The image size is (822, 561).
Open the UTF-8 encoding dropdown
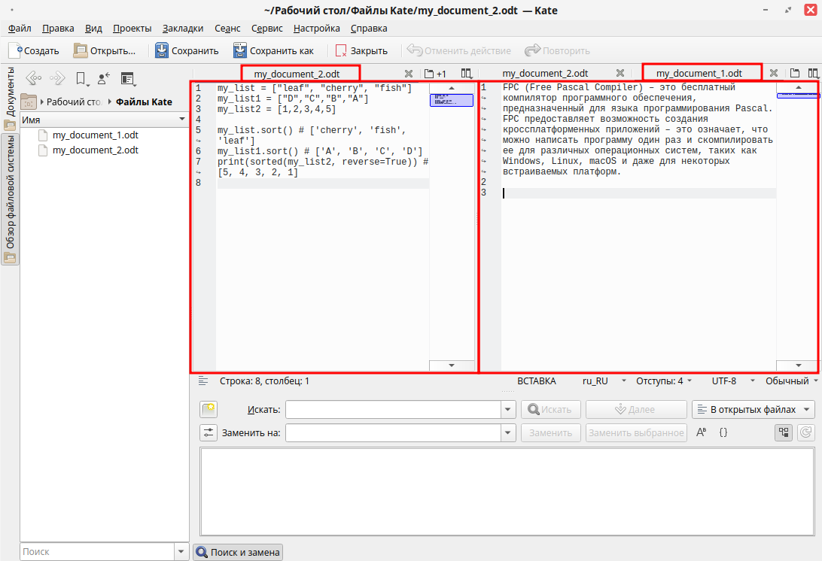[x=729, y=381]
